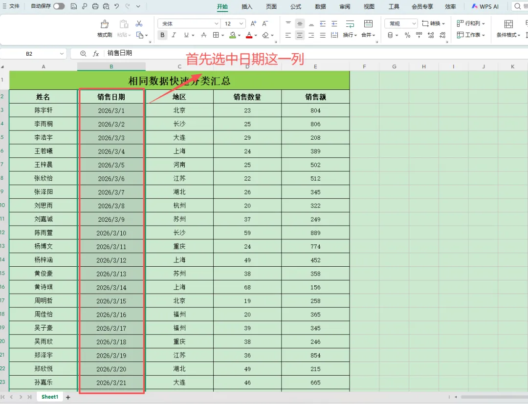Image resolution: width=528 pixels, height=404 pixels.
Task: Align cell text to the right
Action: coord(311,35)
